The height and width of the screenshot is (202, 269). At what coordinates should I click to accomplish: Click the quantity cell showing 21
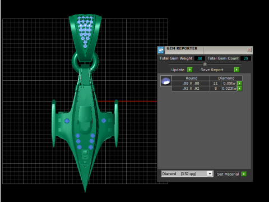click(x=215, y=84)
